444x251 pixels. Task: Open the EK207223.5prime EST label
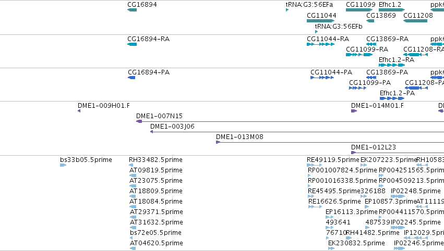pyautogui.click(x=389, y=160)
